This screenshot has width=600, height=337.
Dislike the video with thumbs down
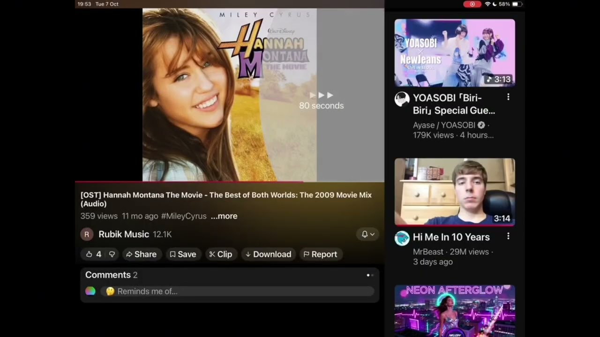pos(112,254)
